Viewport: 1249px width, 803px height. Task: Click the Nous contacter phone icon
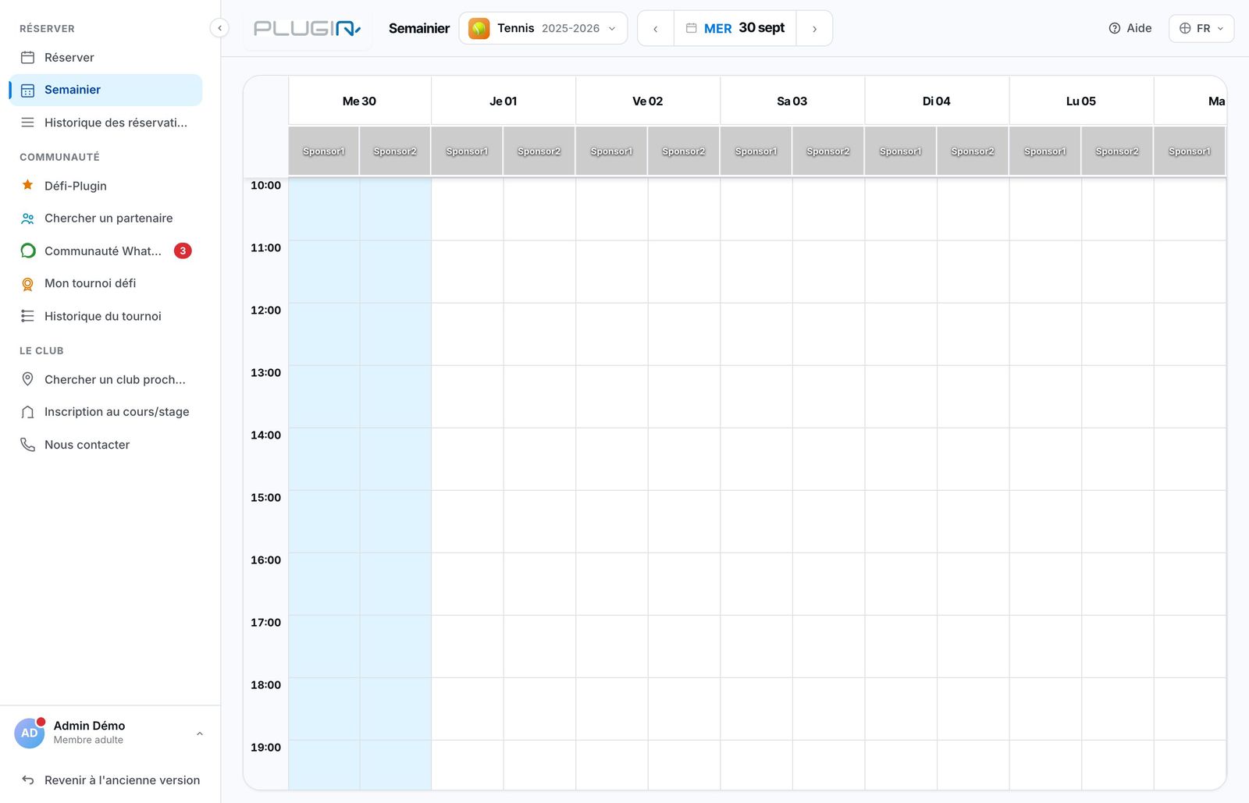(x=27, y=445)
